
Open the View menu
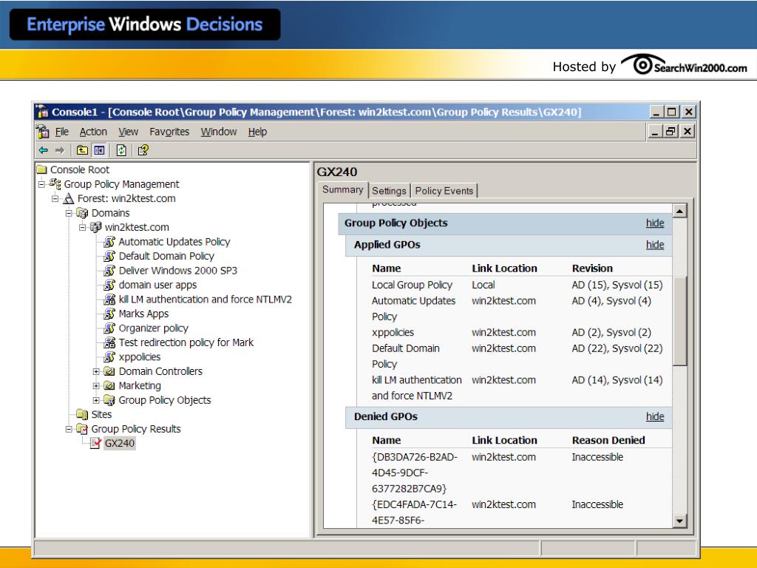pyautogui.click(x=129, y=132)
